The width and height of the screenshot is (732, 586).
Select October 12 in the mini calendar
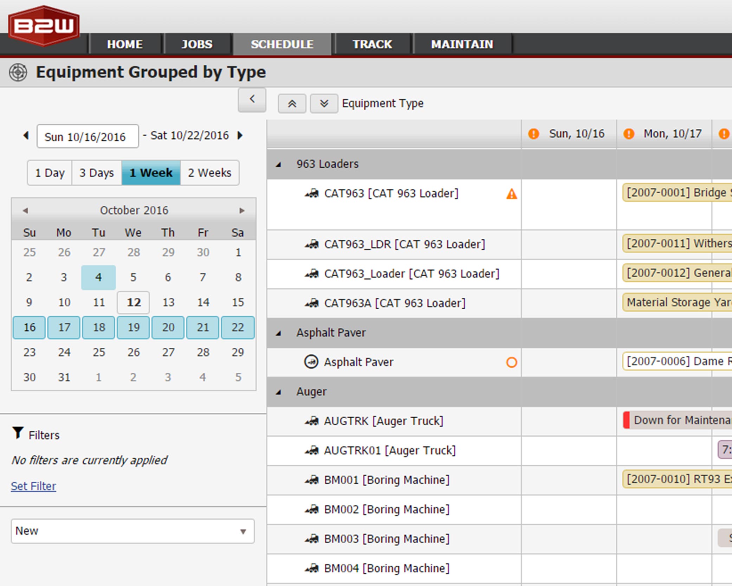tap(133, 302)
